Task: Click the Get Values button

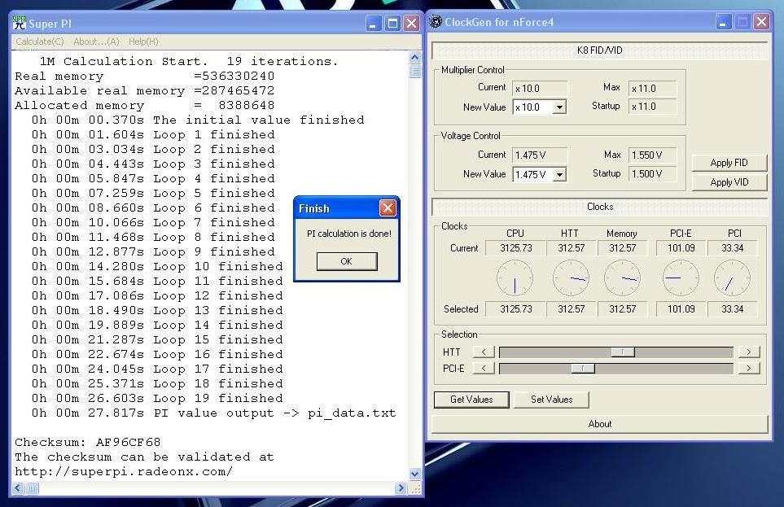Action: pos(471,400)
